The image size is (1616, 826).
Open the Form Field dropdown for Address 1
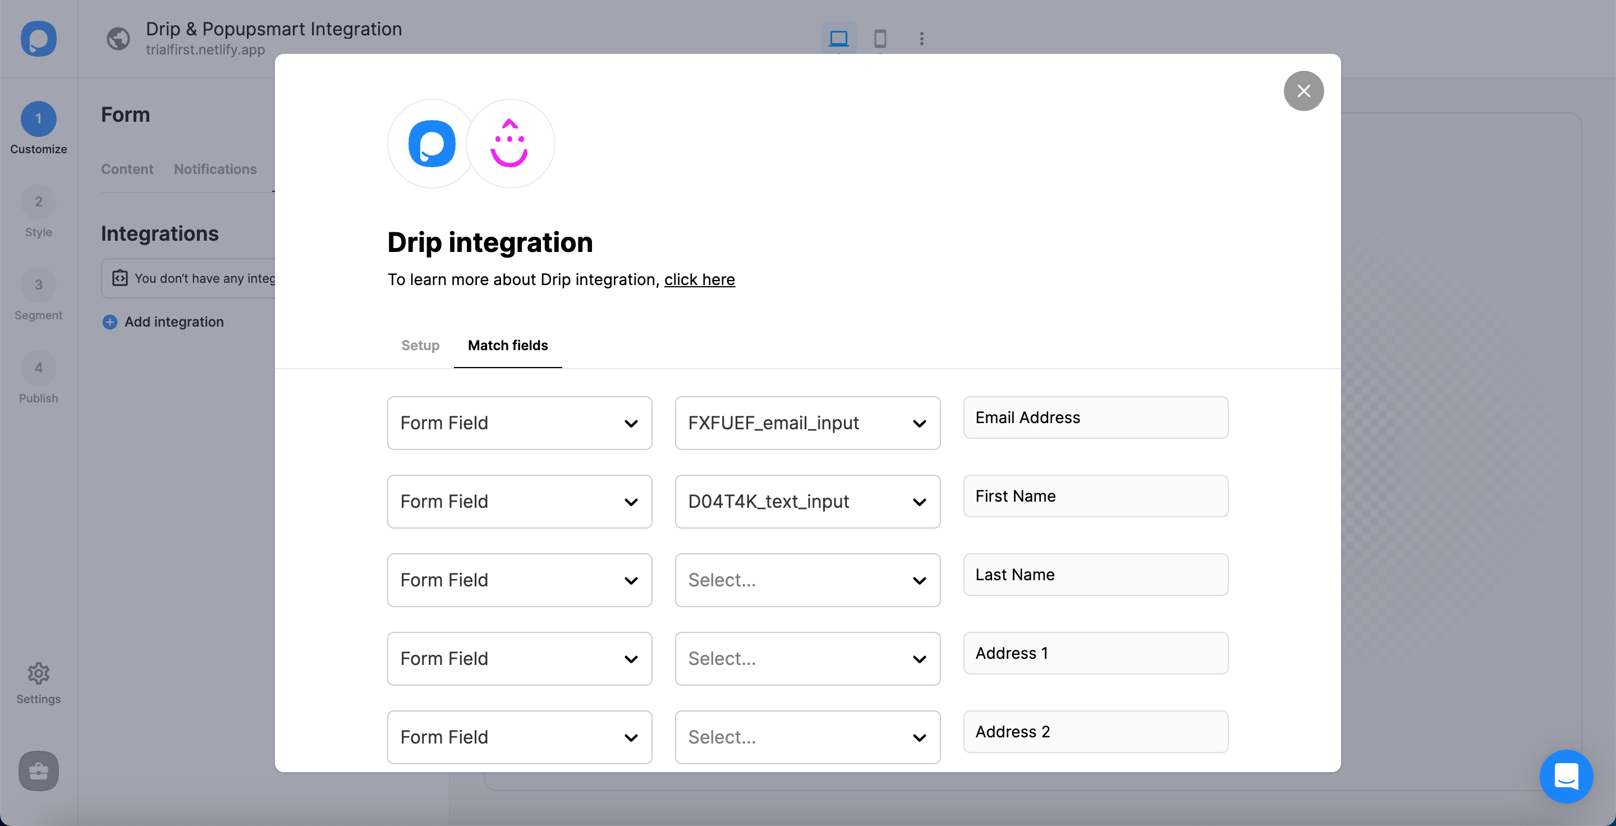click(520, 659)
